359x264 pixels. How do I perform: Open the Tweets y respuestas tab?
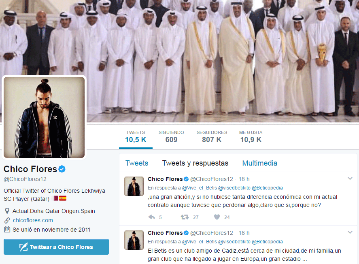[195, 163]
